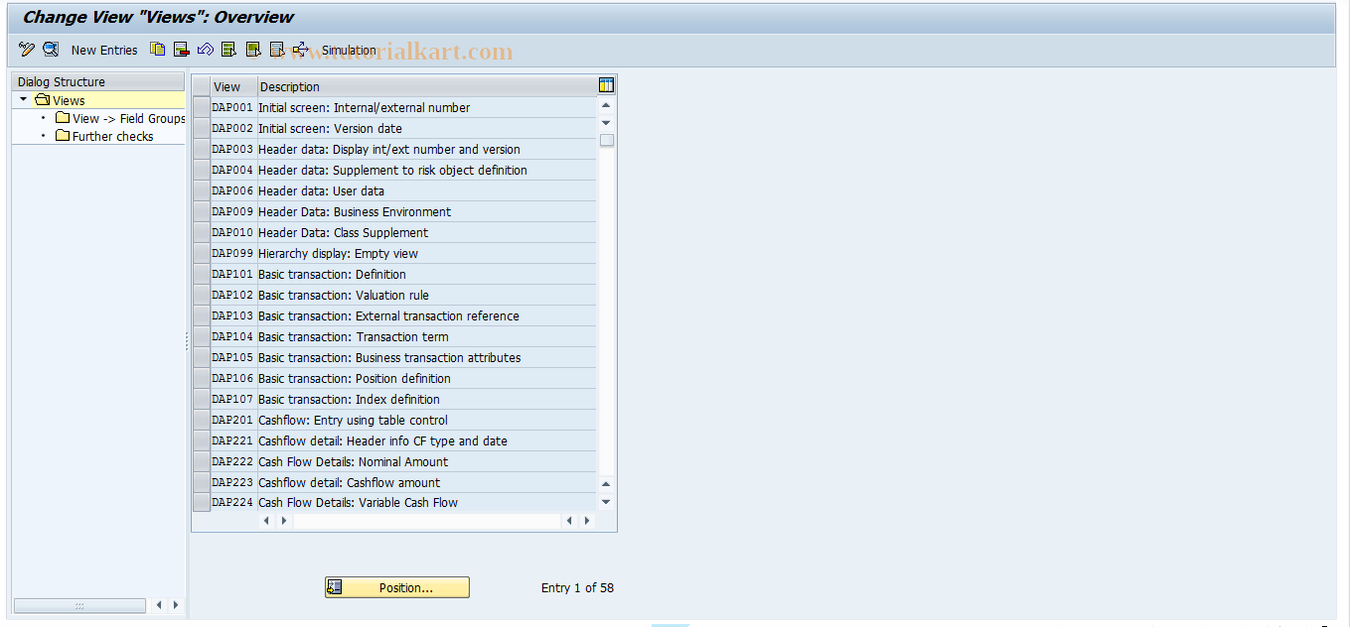Click 'Basic transaction: Index definition' cell
1350x627 pixels.
tap(427, 399)
